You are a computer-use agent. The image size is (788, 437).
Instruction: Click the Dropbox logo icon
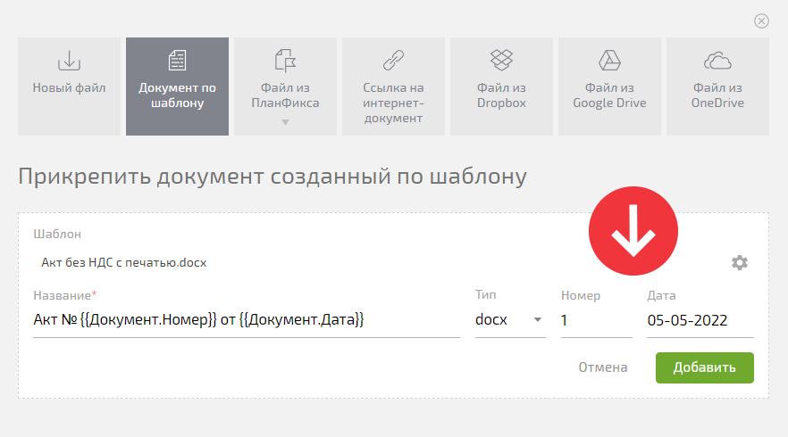tap(501, 61)
